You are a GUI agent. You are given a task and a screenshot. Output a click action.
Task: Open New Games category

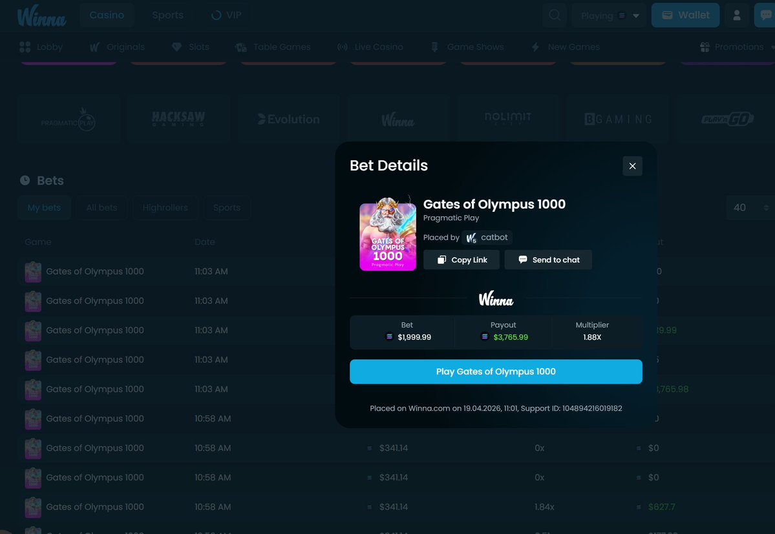pos(566,47)
